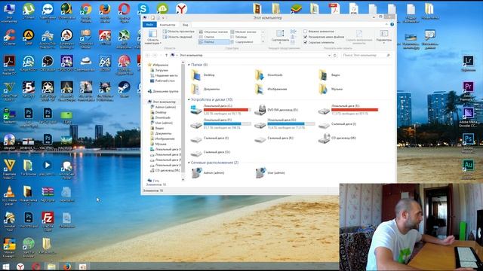Viewport: 483px width, 271px height.
Task: Click the Локальный диск (F:) blue capacity bar
Action: 227,123
